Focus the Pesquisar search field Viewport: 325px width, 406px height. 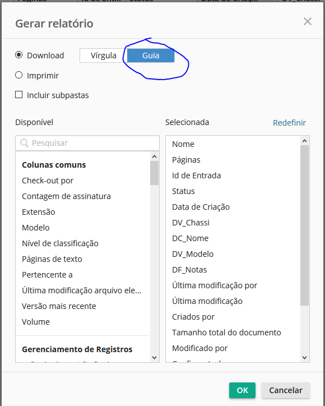pos(87,143)
